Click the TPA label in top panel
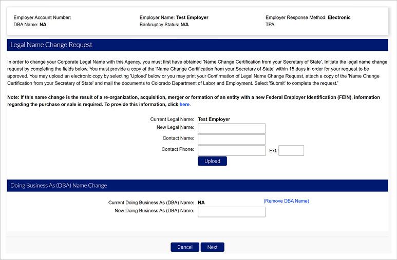This screenshot has height=260, width=397. pyautogui.click(x=271, y=25)
